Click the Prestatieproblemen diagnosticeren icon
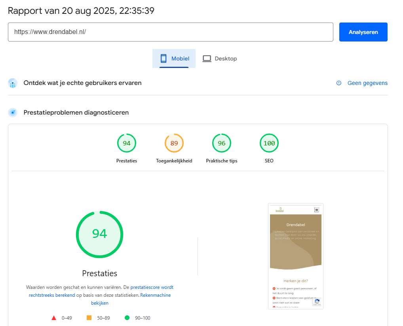Viewport: 403px width, 326px height. [x=13, y=113]
